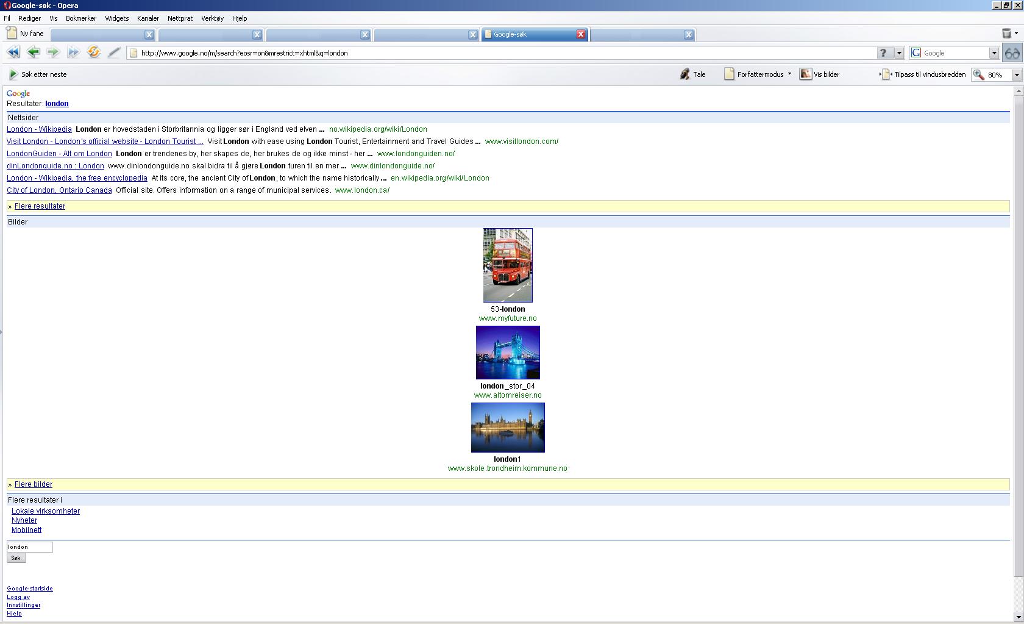Close the last blank tab
This screenshot has width=1024, height=624.
[688, 35]
